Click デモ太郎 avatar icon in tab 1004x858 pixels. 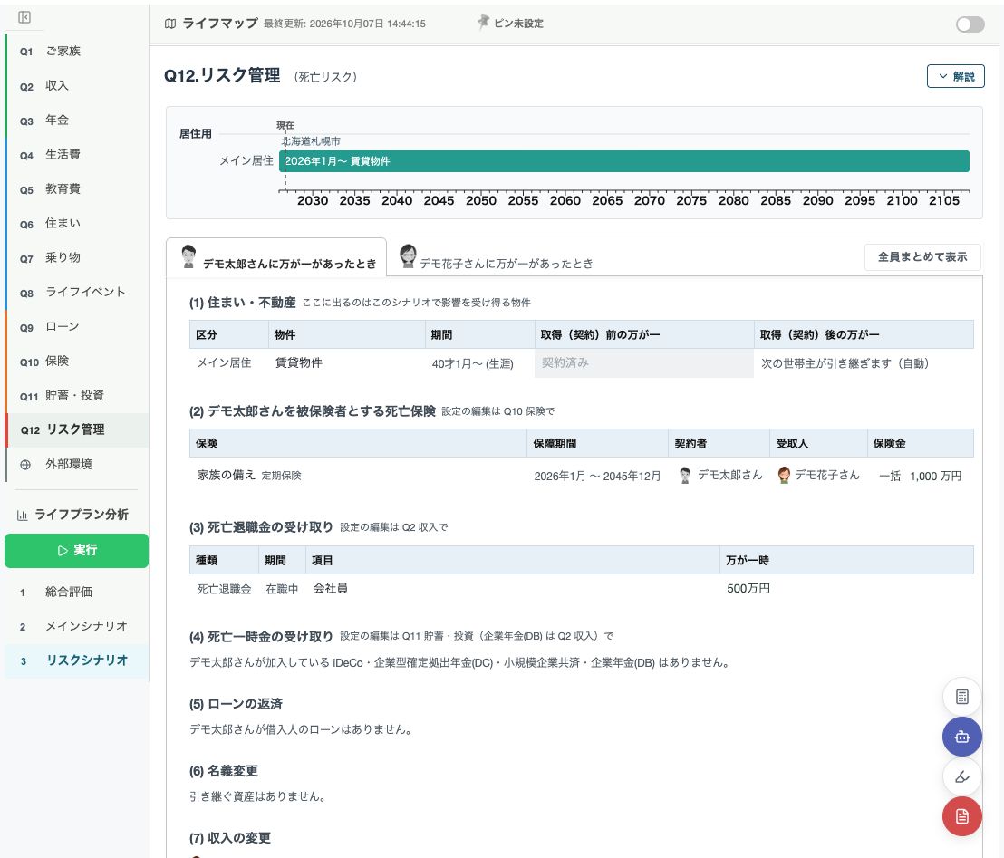pyautogui.click(x=188, y=256)
